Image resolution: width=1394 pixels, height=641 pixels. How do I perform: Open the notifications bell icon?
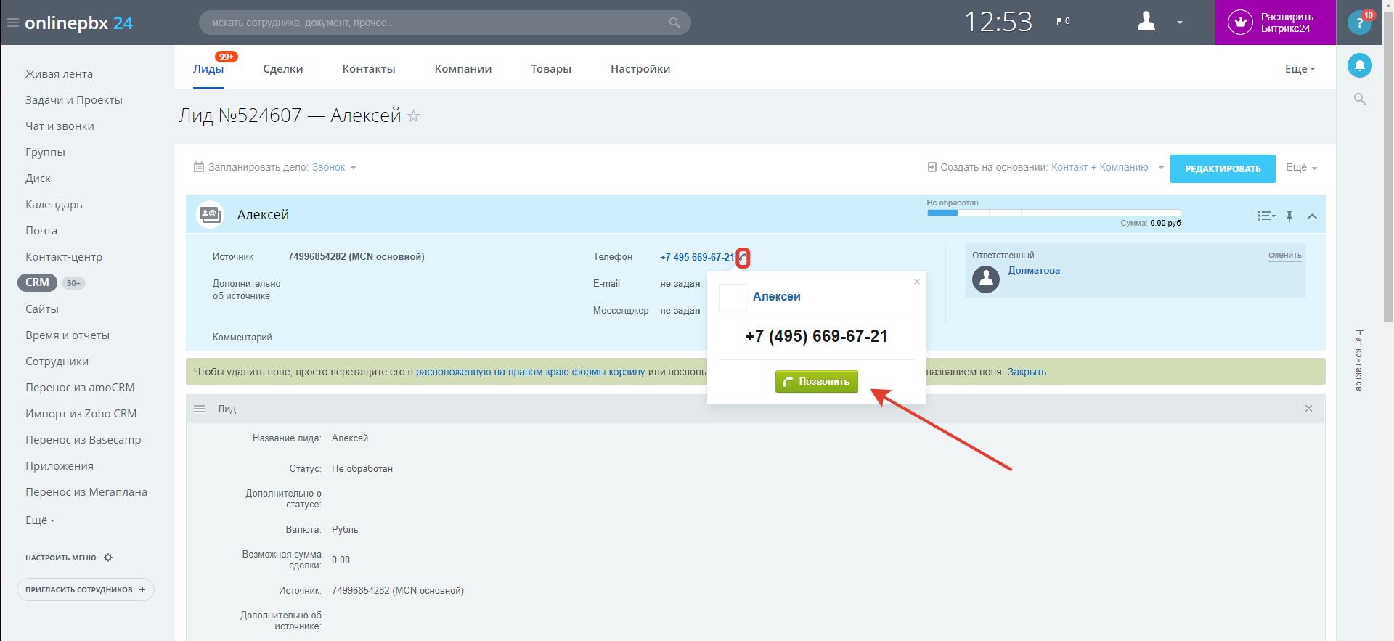tap(1359, 65)
